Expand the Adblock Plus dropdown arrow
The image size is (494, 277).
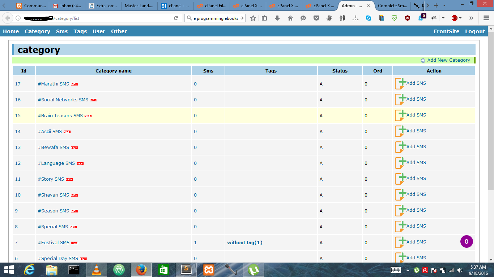[460, 18]
